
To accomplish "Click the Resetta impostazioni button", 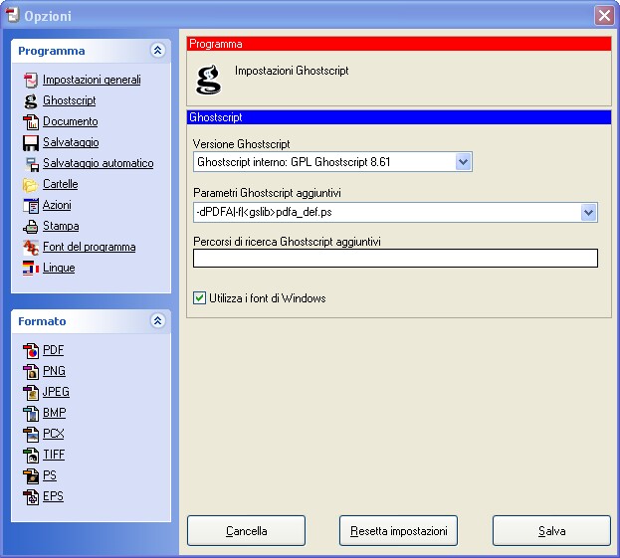I will 398,531.
